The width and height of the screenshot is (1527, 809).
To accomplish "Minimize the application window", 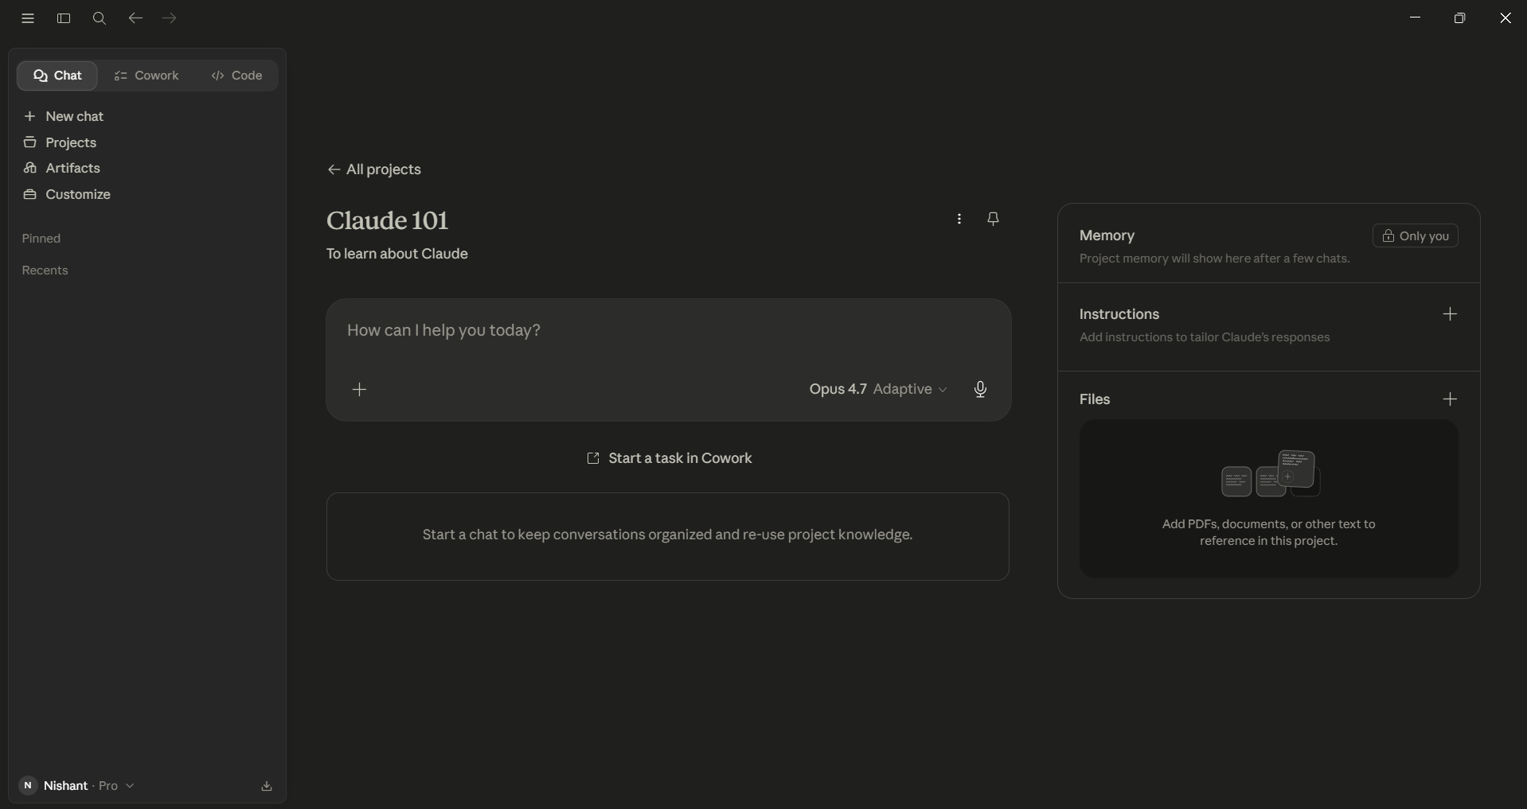I will 1415,18.
